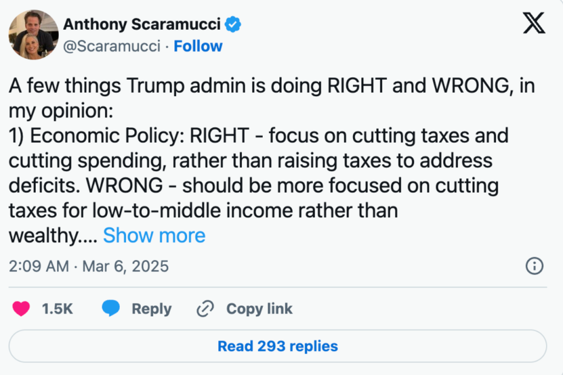Expand the tweet with Show more
Screen dimensions: 563x375
(154, 236)
